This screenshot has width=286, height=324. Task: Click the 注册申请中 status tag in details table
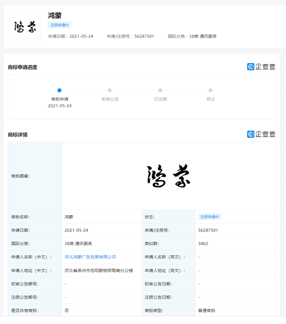click(x=210, y=217)
